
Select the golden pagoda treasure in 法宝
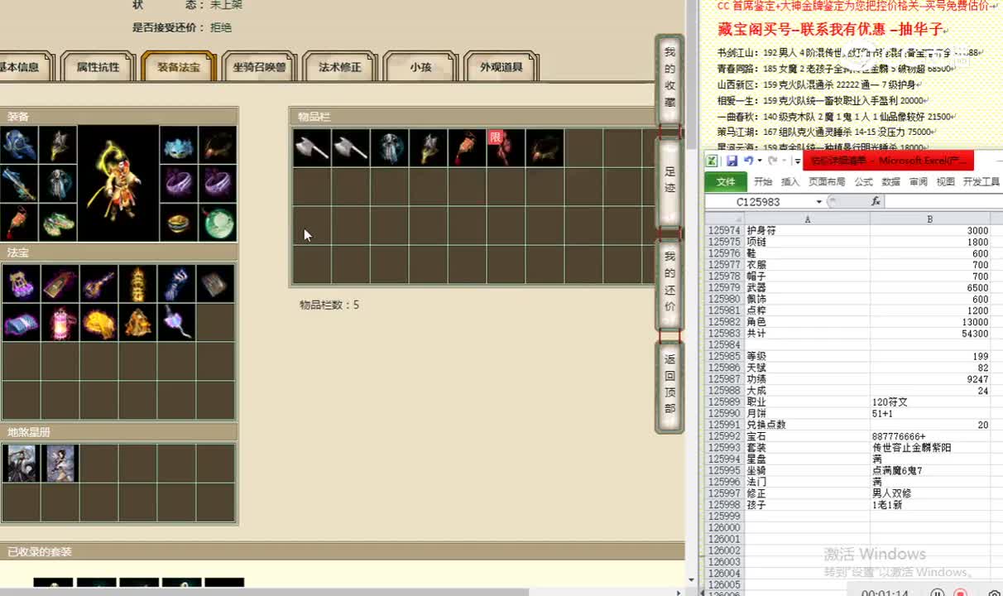coord(137,284)
